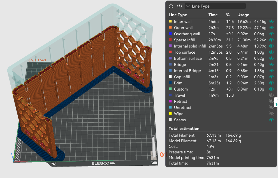
Task: Click the Total time 7h31m value
Action: click(213, 163)
